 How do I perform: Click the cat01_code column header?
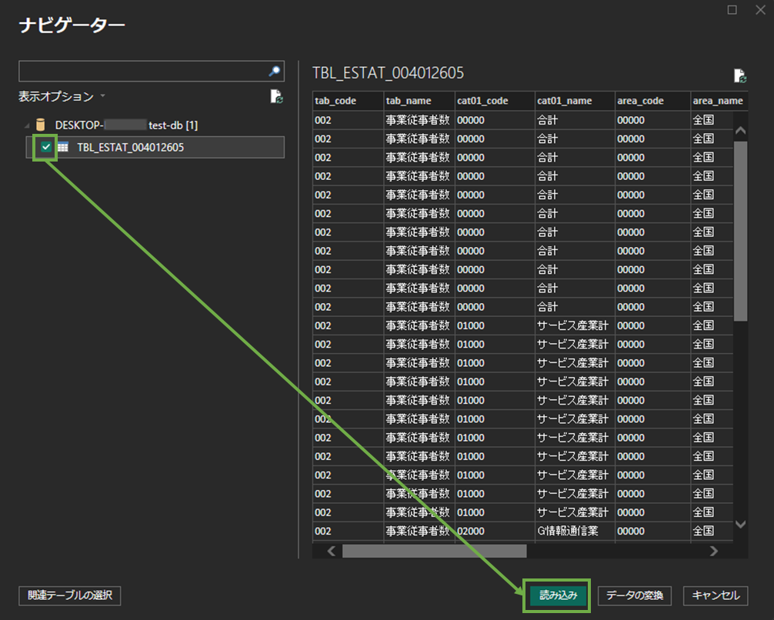pos(495,101)
